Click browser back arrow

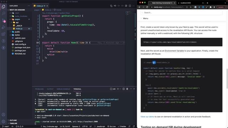[140, 7]
